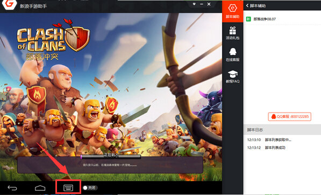Open the title bar dropdown arrow menu

[194, 4]
